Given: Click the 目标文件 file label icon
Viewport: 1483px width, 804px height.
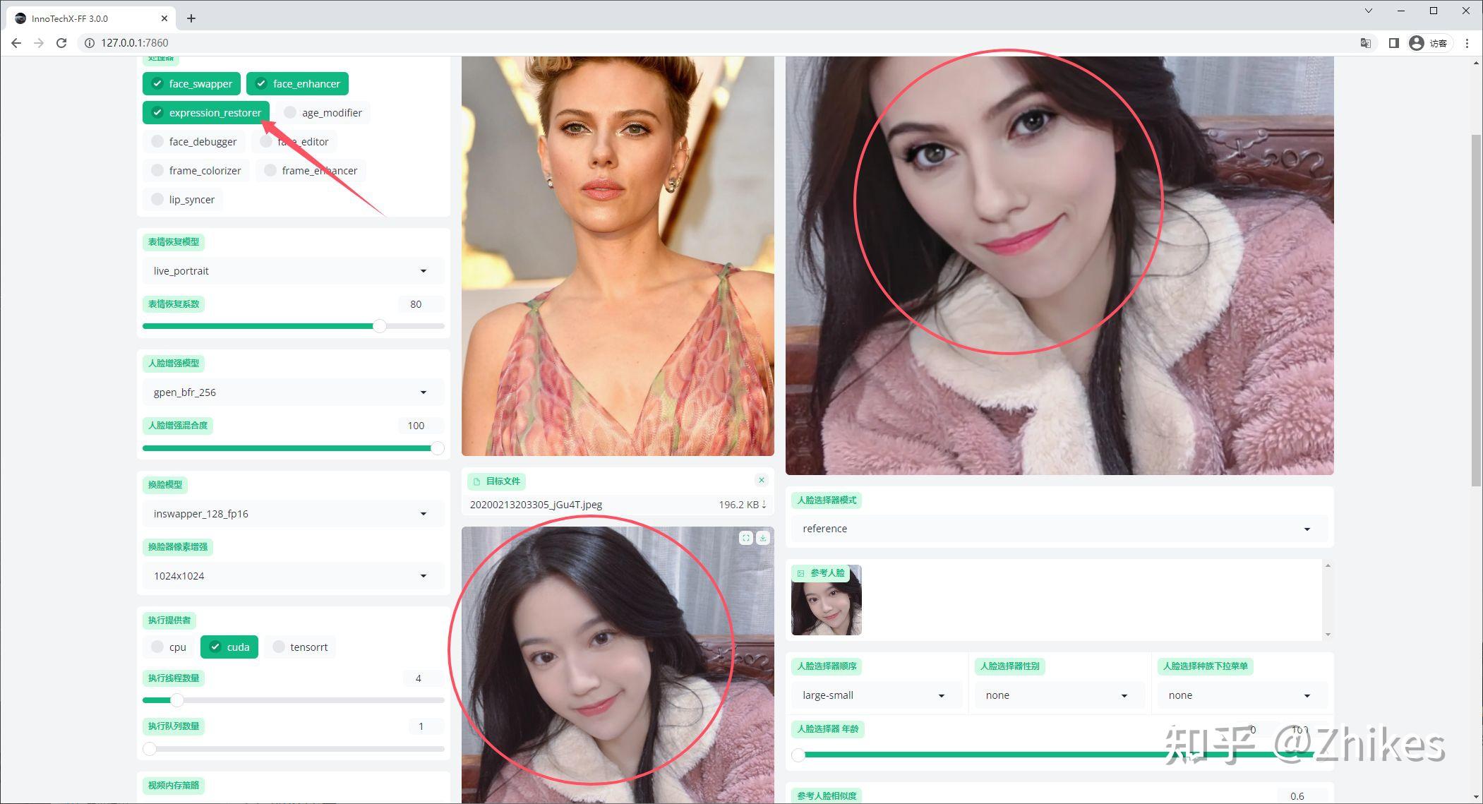Looking at the screenshot, I should (x=476, y=481).
